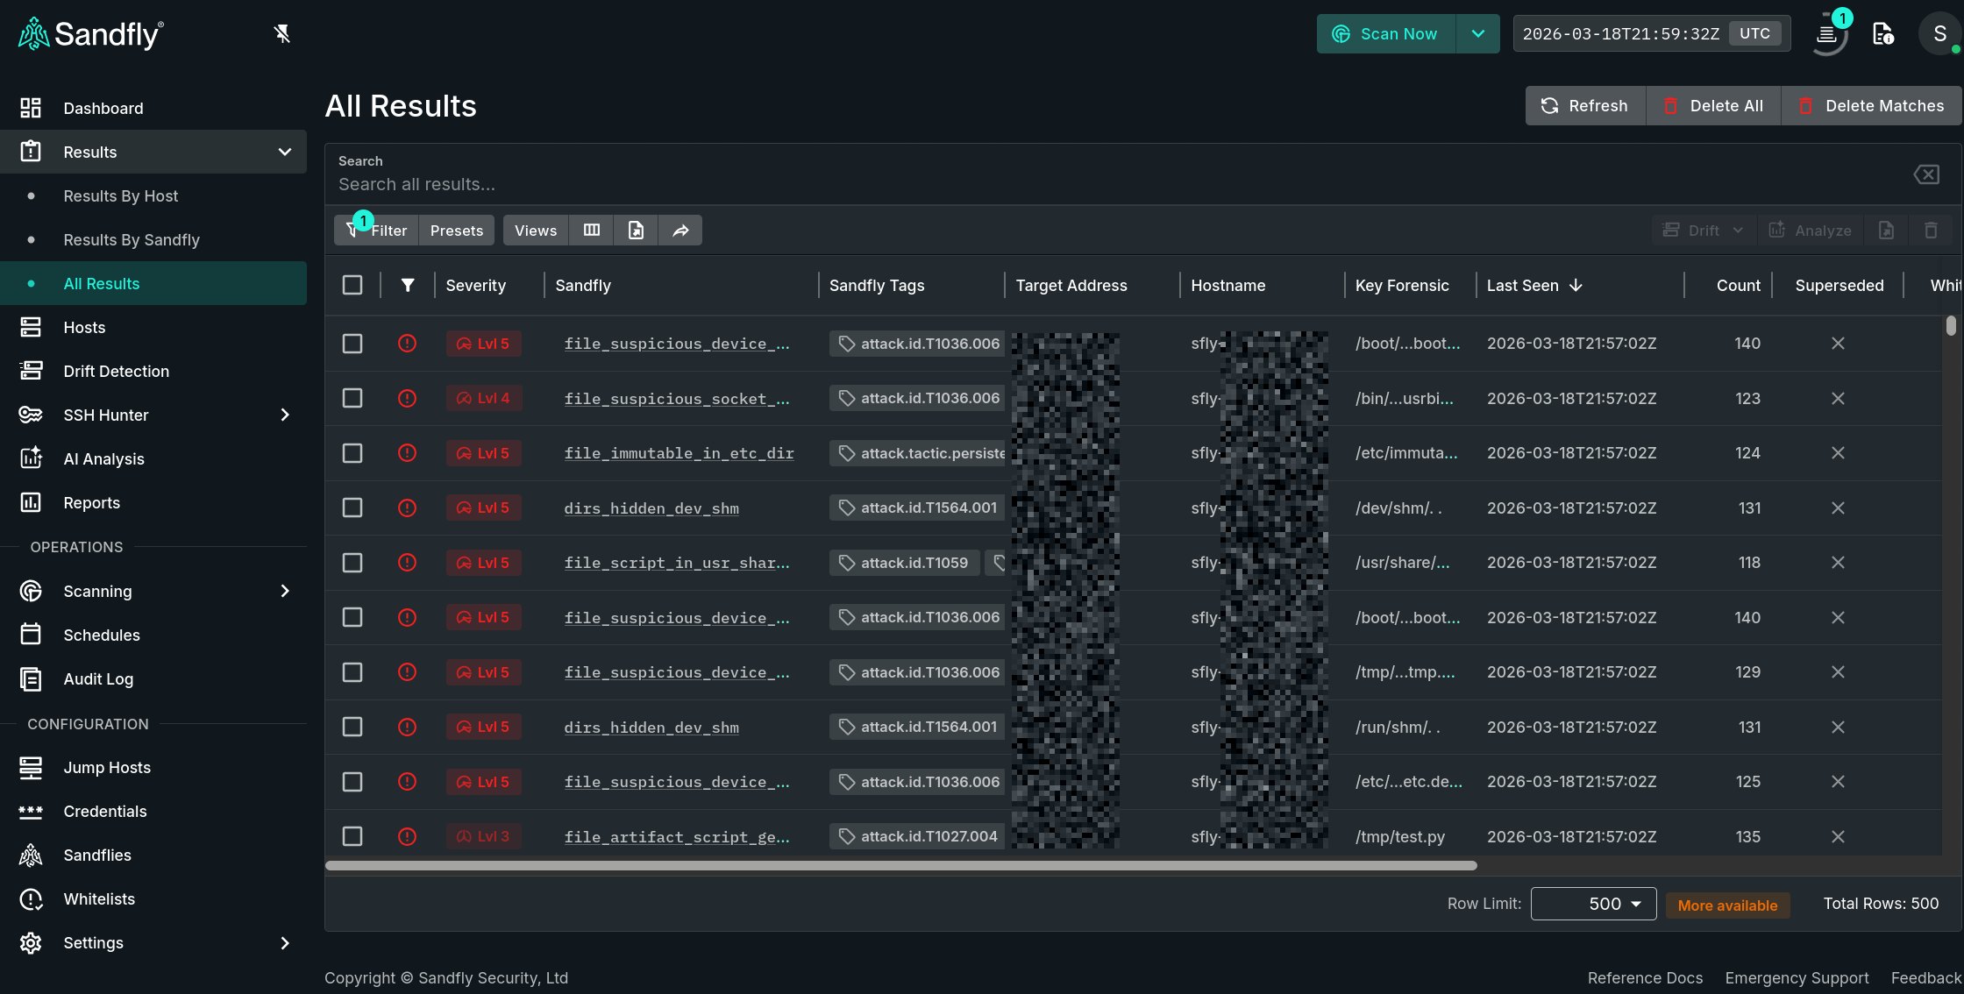1964x994 pixels.
Task: Click the column layout icon beside Views
Action: [x=591, y=230]
